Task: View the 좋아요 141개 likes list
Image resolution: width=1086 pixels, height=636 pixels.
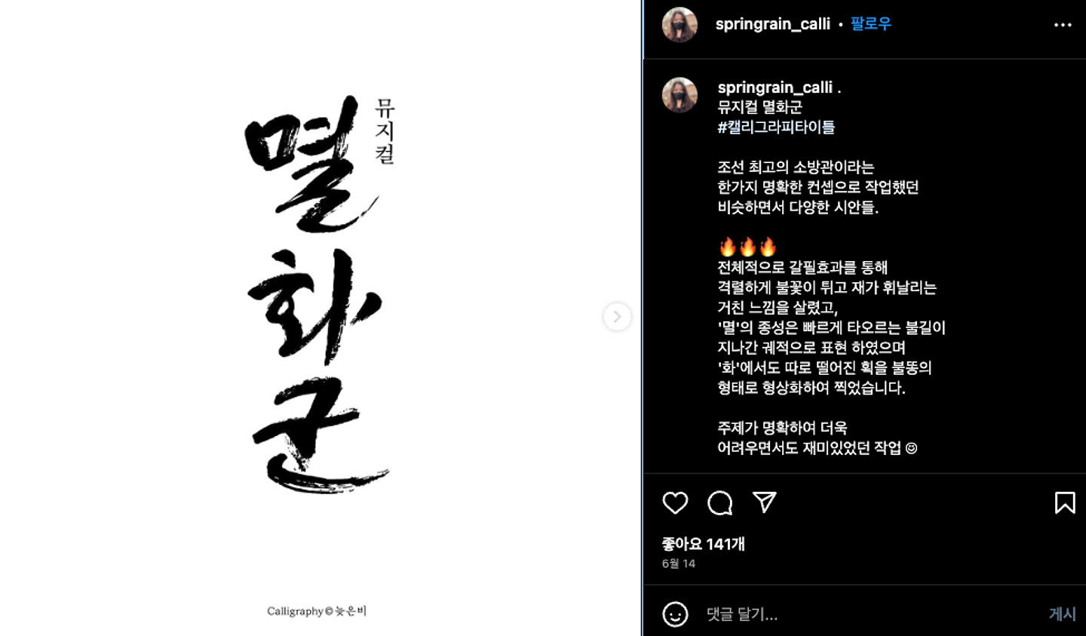Action: click(703, 544)
